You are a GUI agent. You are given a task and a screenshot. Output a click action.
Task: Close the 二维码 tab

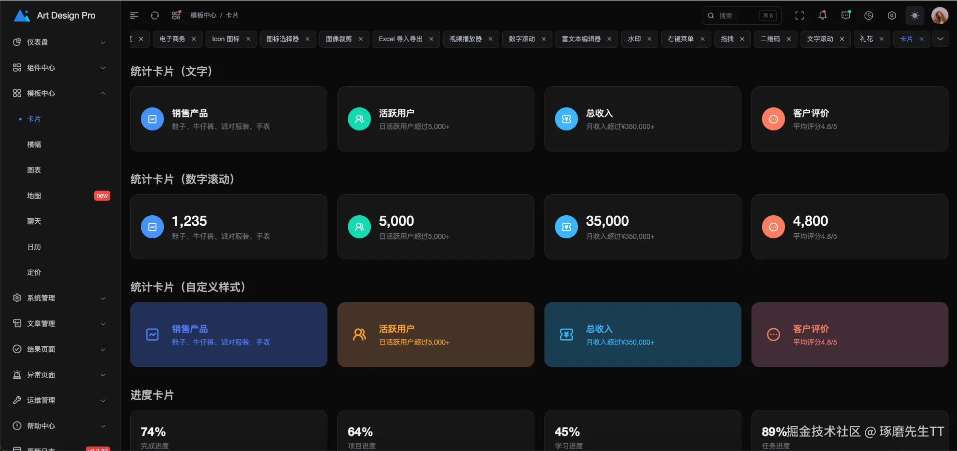click(x=789, y=39)
